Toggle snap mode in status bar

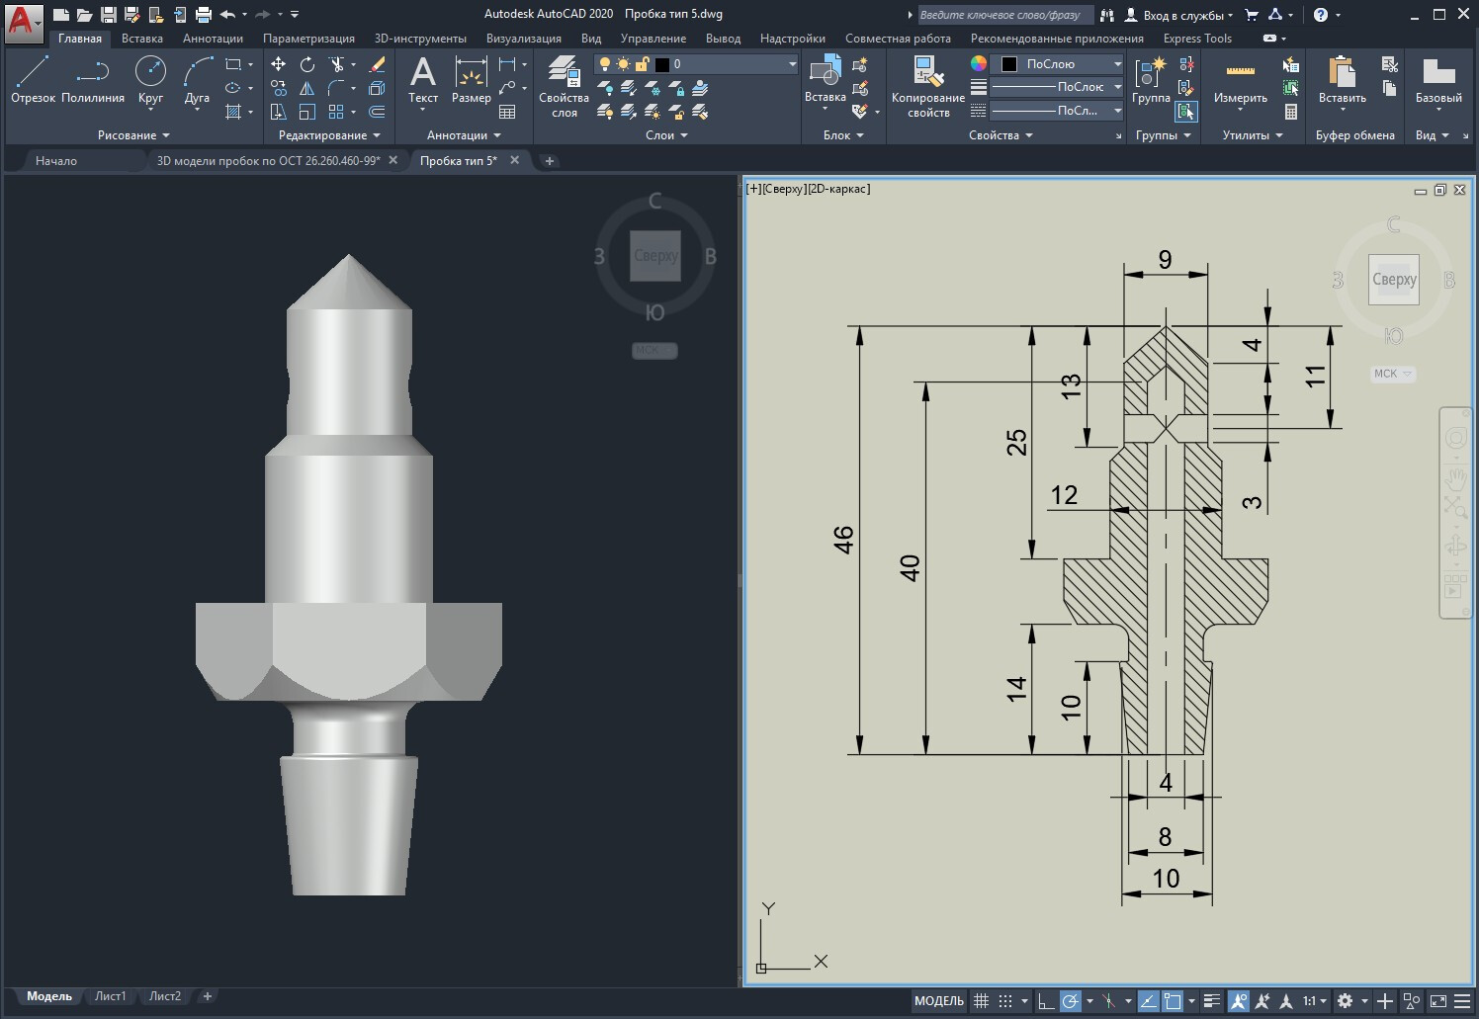point(1005,1001)
